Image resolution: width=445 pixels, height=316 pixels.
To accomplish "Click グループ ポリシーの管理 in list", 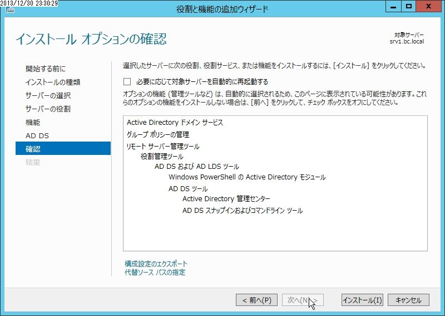I will pyautogui.click(x=158, y=134).
